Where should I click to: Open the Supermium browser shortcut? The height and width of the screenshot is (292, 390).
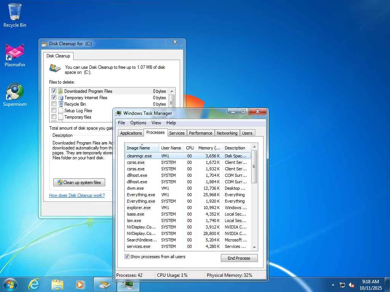[15, 92]
